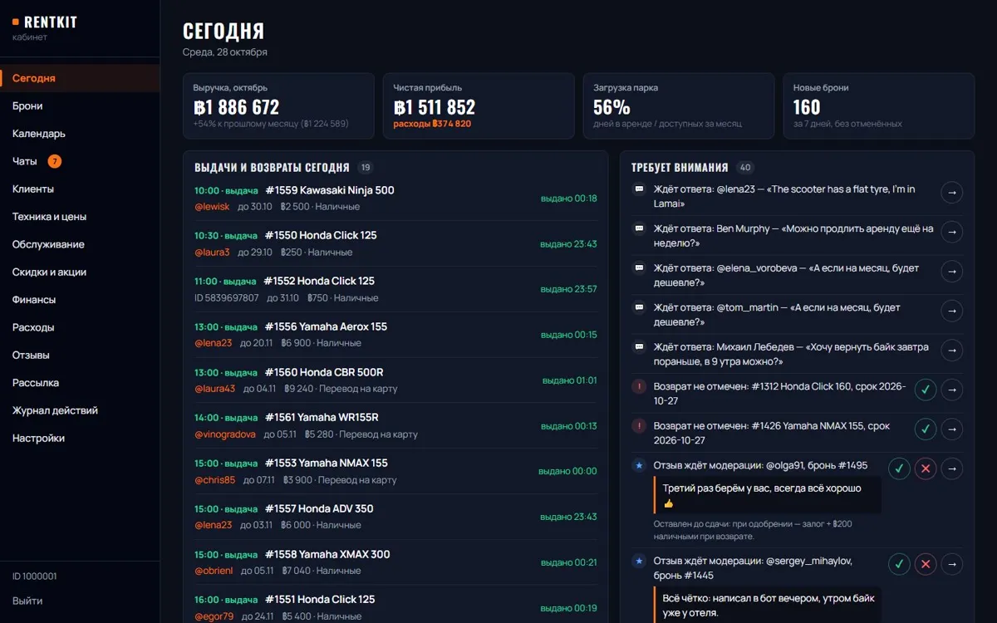Go to Расходы
This screenshot has width=997, height=623.
coord(80,327)
